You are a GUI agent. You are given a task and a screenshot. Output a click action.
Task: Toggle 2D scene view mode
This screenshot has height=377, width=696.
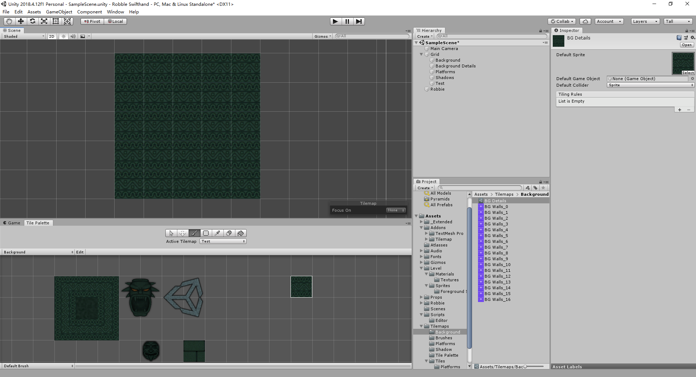(52, 36)
